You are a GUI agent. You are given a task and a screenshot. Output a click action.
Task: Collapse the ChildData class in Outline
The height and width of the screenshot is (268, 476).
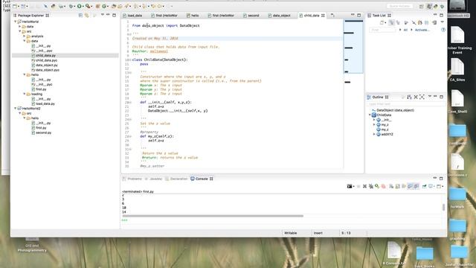(370, 115)
